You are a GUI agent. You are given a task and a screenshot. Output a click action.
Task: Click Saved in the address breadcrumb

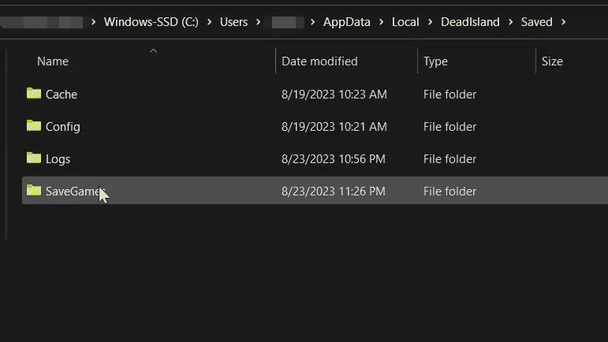click(537, 22)
